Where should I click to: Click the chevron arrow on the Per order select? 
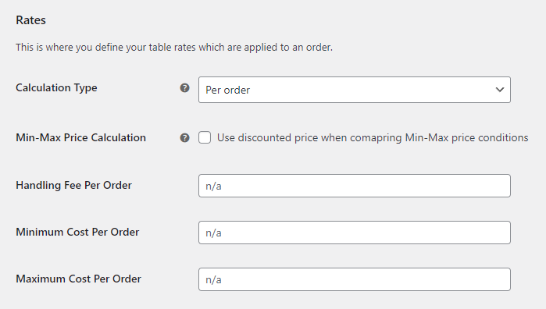[x=500, y=90]
